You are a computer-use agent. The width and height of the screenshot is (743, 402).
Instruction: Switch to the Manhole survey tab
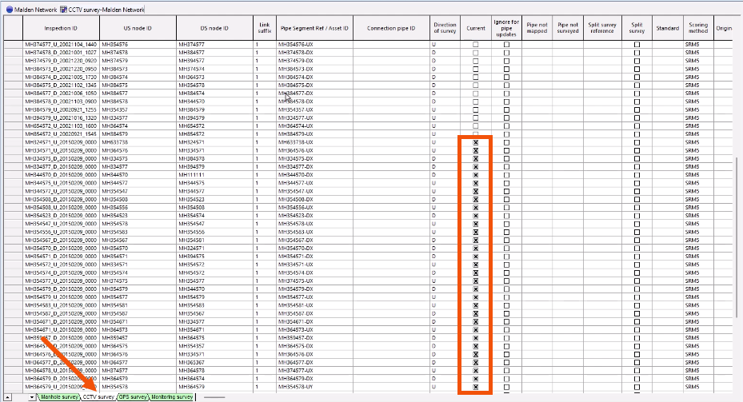(59, 396)
